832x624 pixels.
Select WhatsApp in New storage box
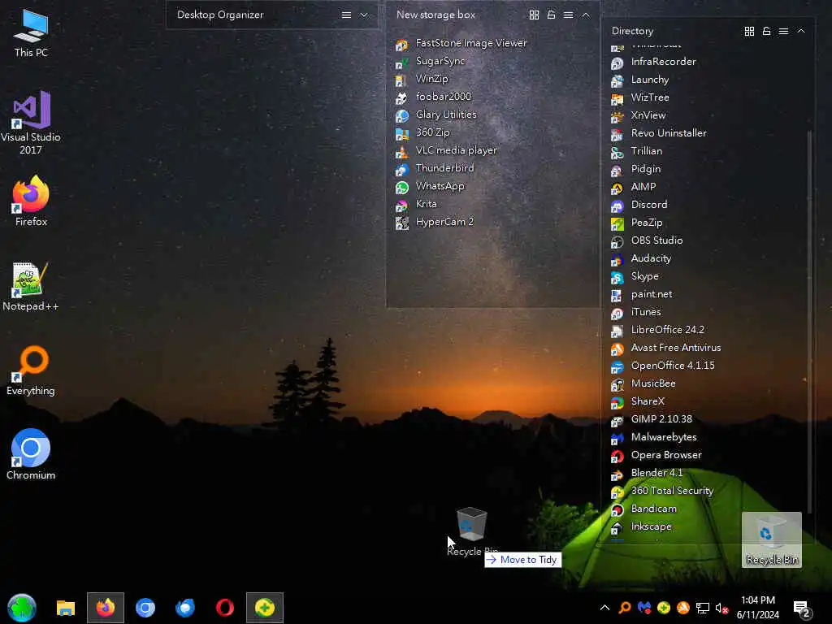[430, 187]
